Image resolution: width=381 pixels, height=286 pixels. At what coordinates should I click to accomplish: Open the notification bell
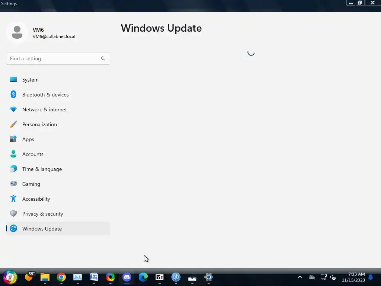(371, 277)
